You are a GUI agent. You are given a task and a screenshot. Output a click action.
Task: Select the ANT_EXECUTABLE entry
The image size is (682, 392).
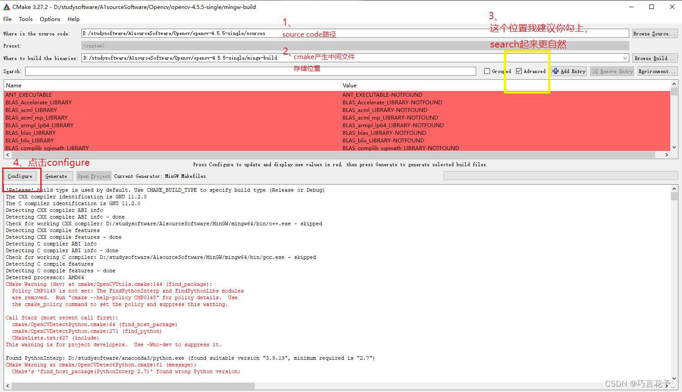coord(29,95)
